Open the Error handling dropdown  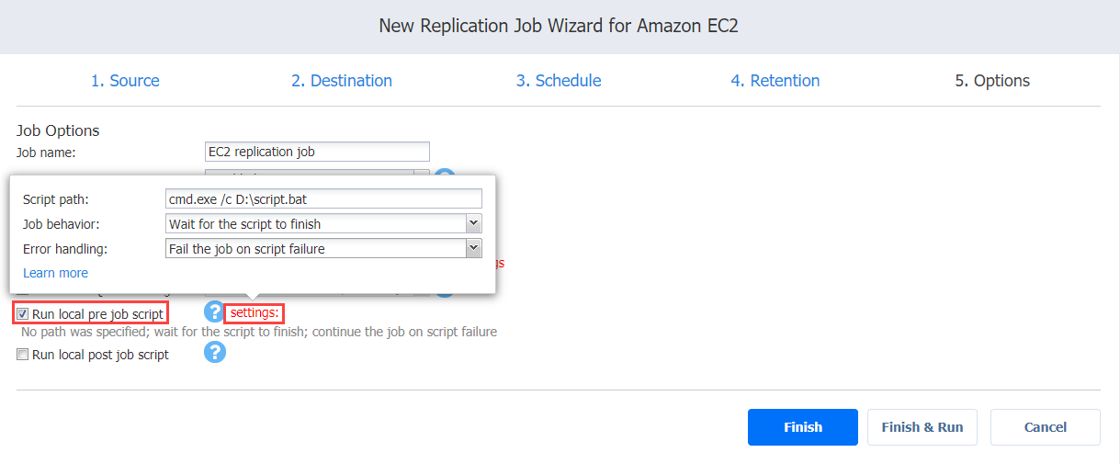point(323,248)
